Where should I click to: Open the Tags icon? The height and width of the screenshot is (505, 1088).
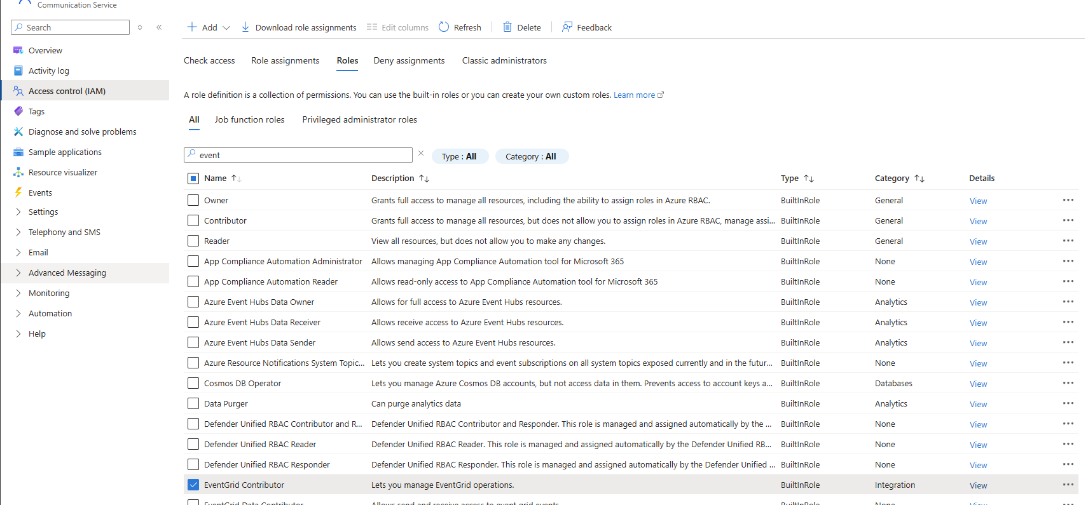pyautogui.click(x=18, y=111)
